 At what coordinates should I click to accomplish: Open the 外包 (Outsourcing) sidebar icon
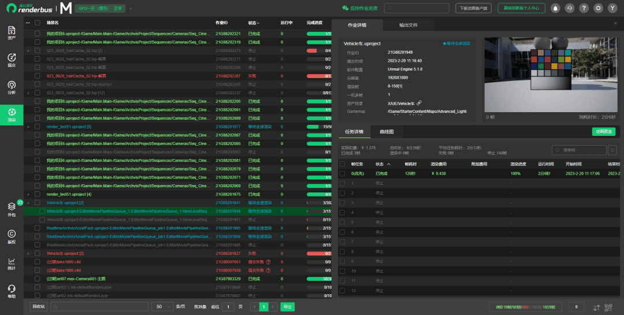click(11, 209)
